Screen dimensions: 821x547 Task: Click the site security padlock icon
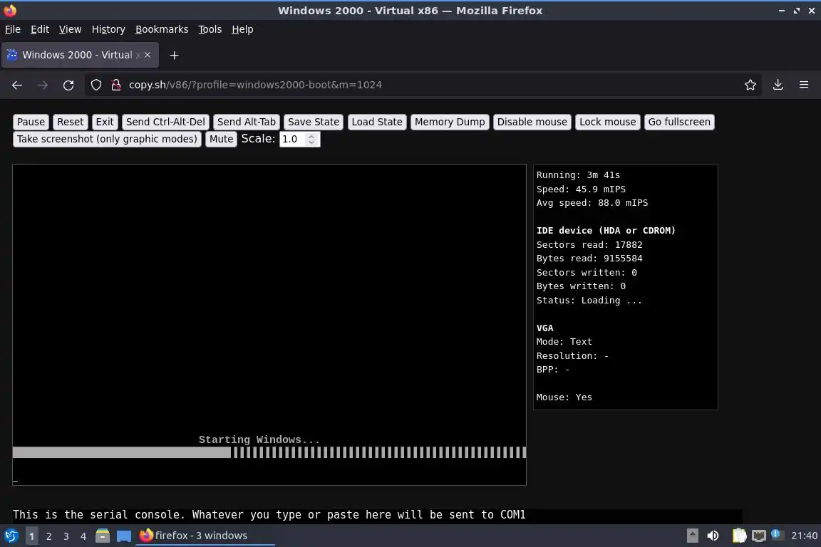[115, 85]
